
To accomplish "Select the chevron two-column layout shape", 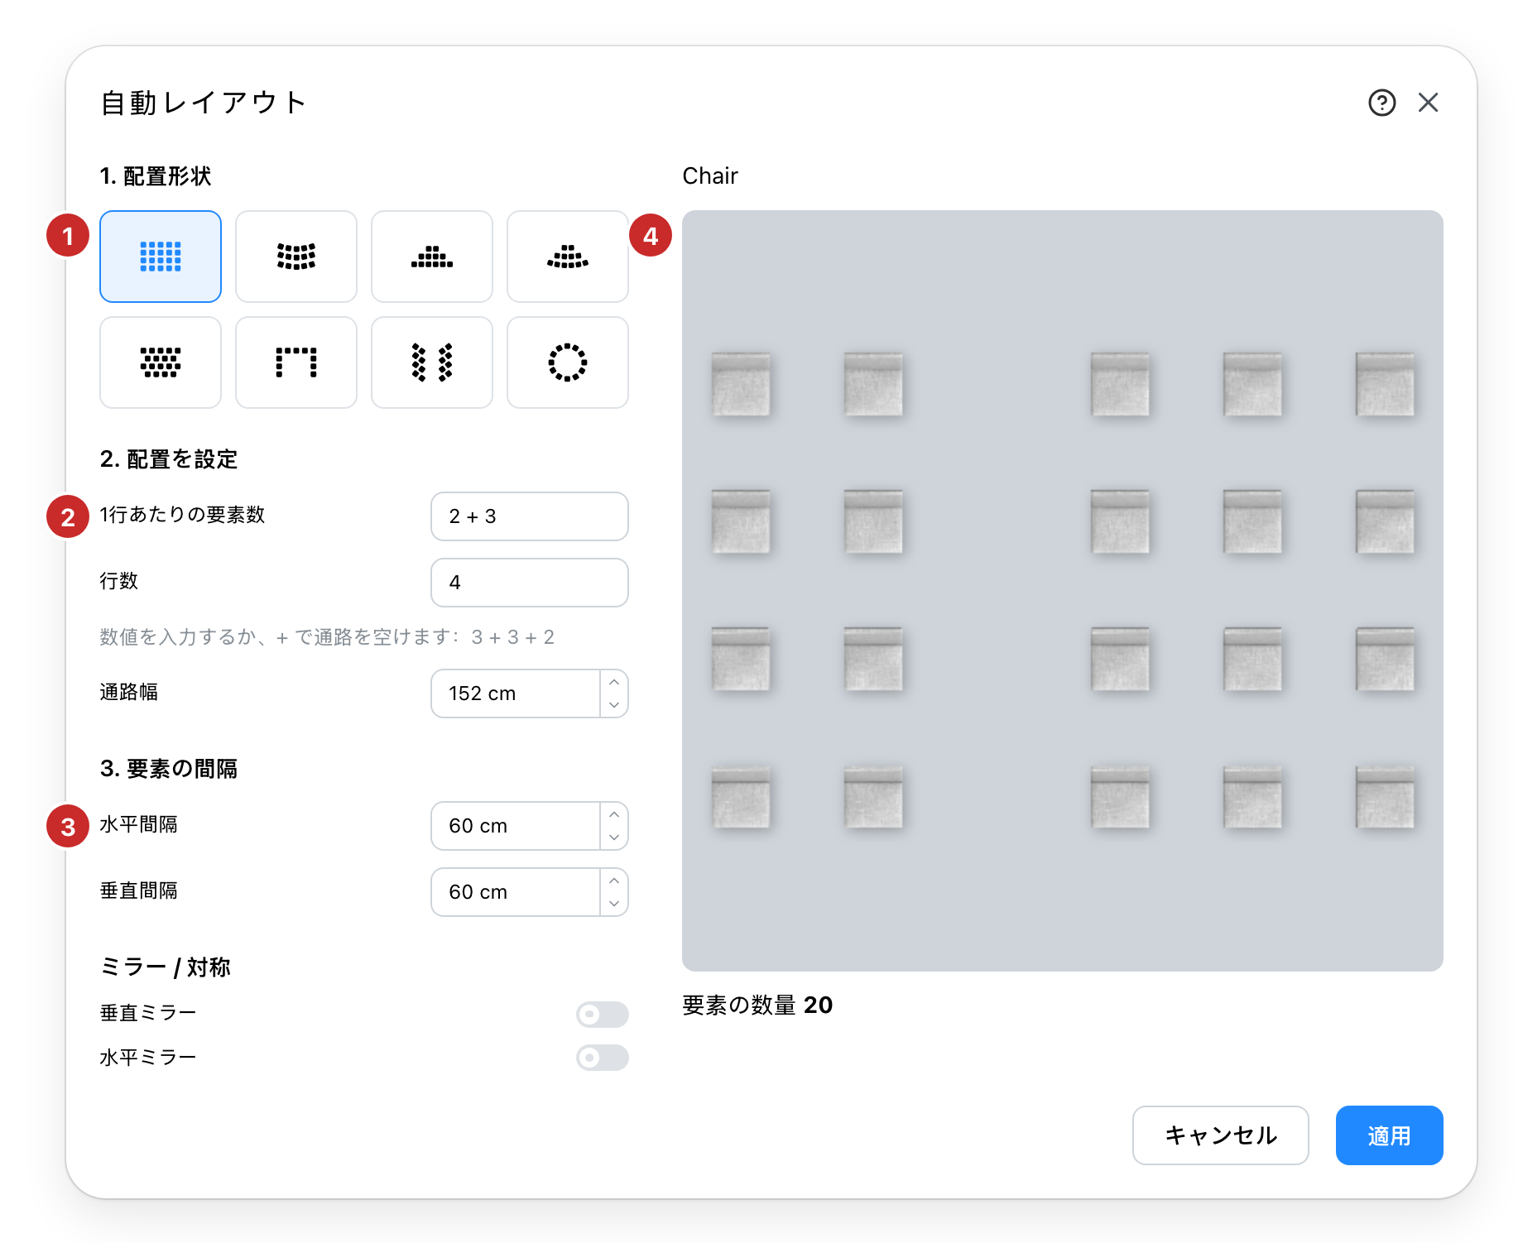I will [432, 362].
